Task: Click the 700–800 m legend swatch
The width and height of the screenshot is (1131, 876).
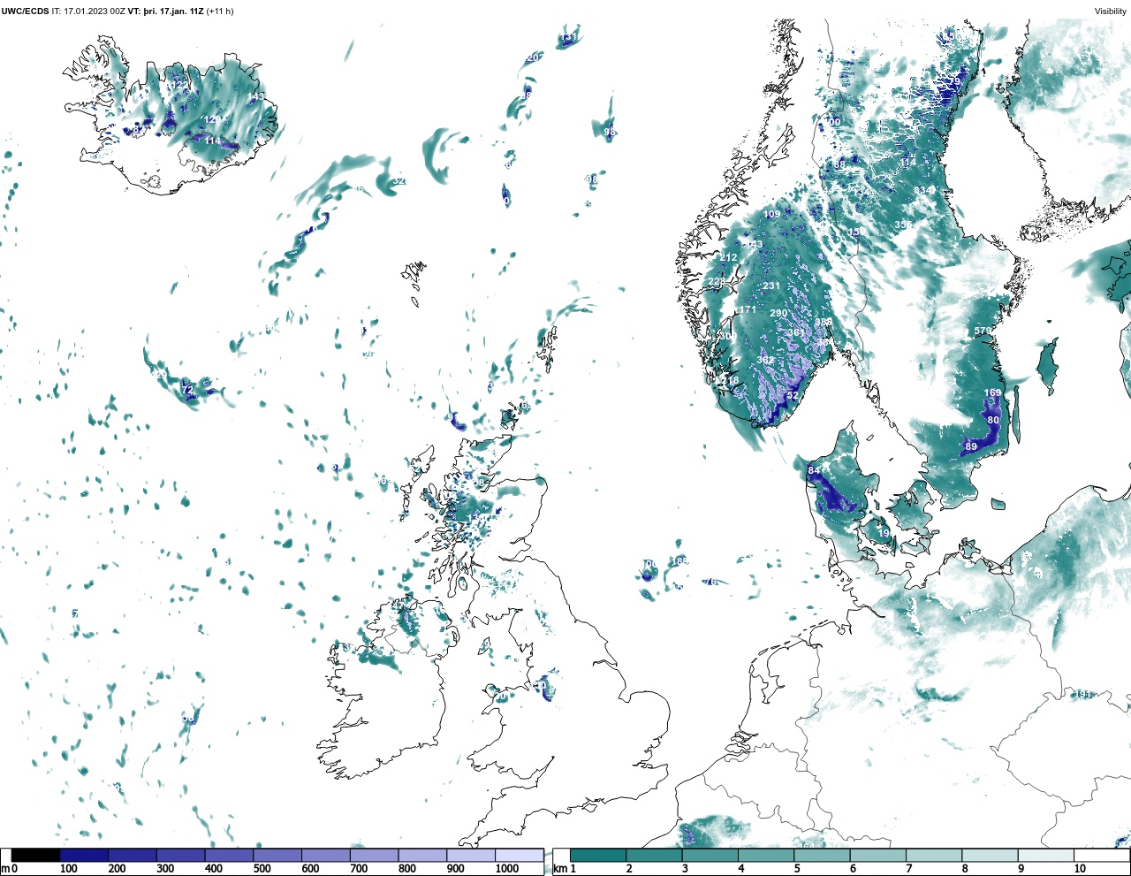Action: click(374, 855)
